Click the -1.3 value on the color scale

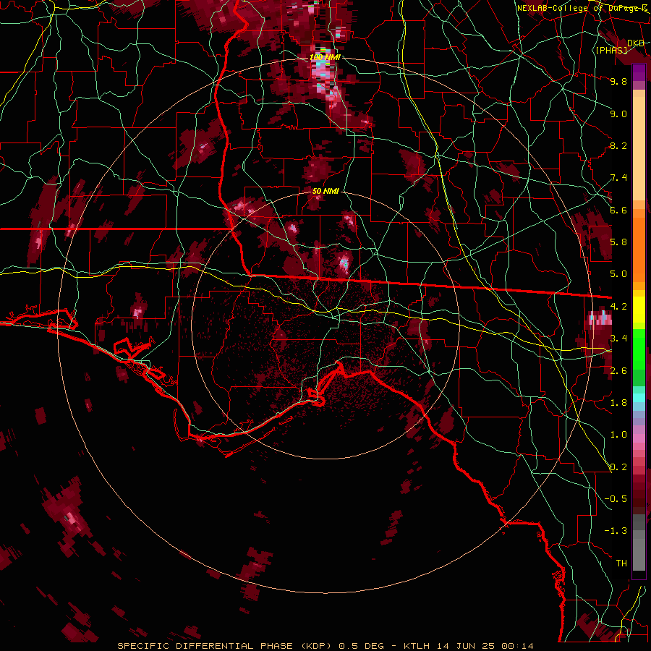(x=616, y=531)
